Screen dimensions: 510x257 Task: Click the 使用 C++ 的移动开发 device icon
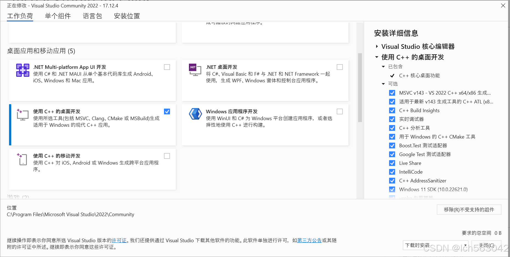point(22,159)
